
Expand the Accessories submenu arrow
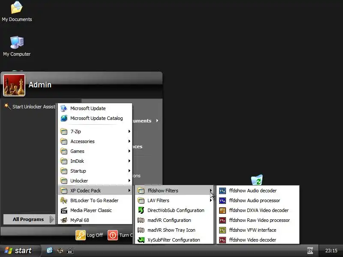tap(129, 141)
